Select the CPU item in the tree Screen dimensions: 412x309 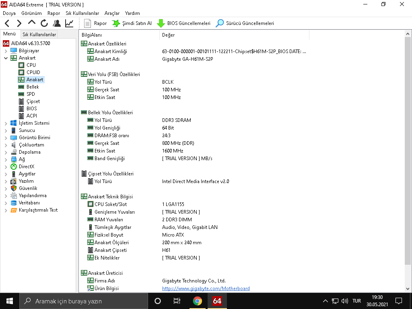click(31, 65)
